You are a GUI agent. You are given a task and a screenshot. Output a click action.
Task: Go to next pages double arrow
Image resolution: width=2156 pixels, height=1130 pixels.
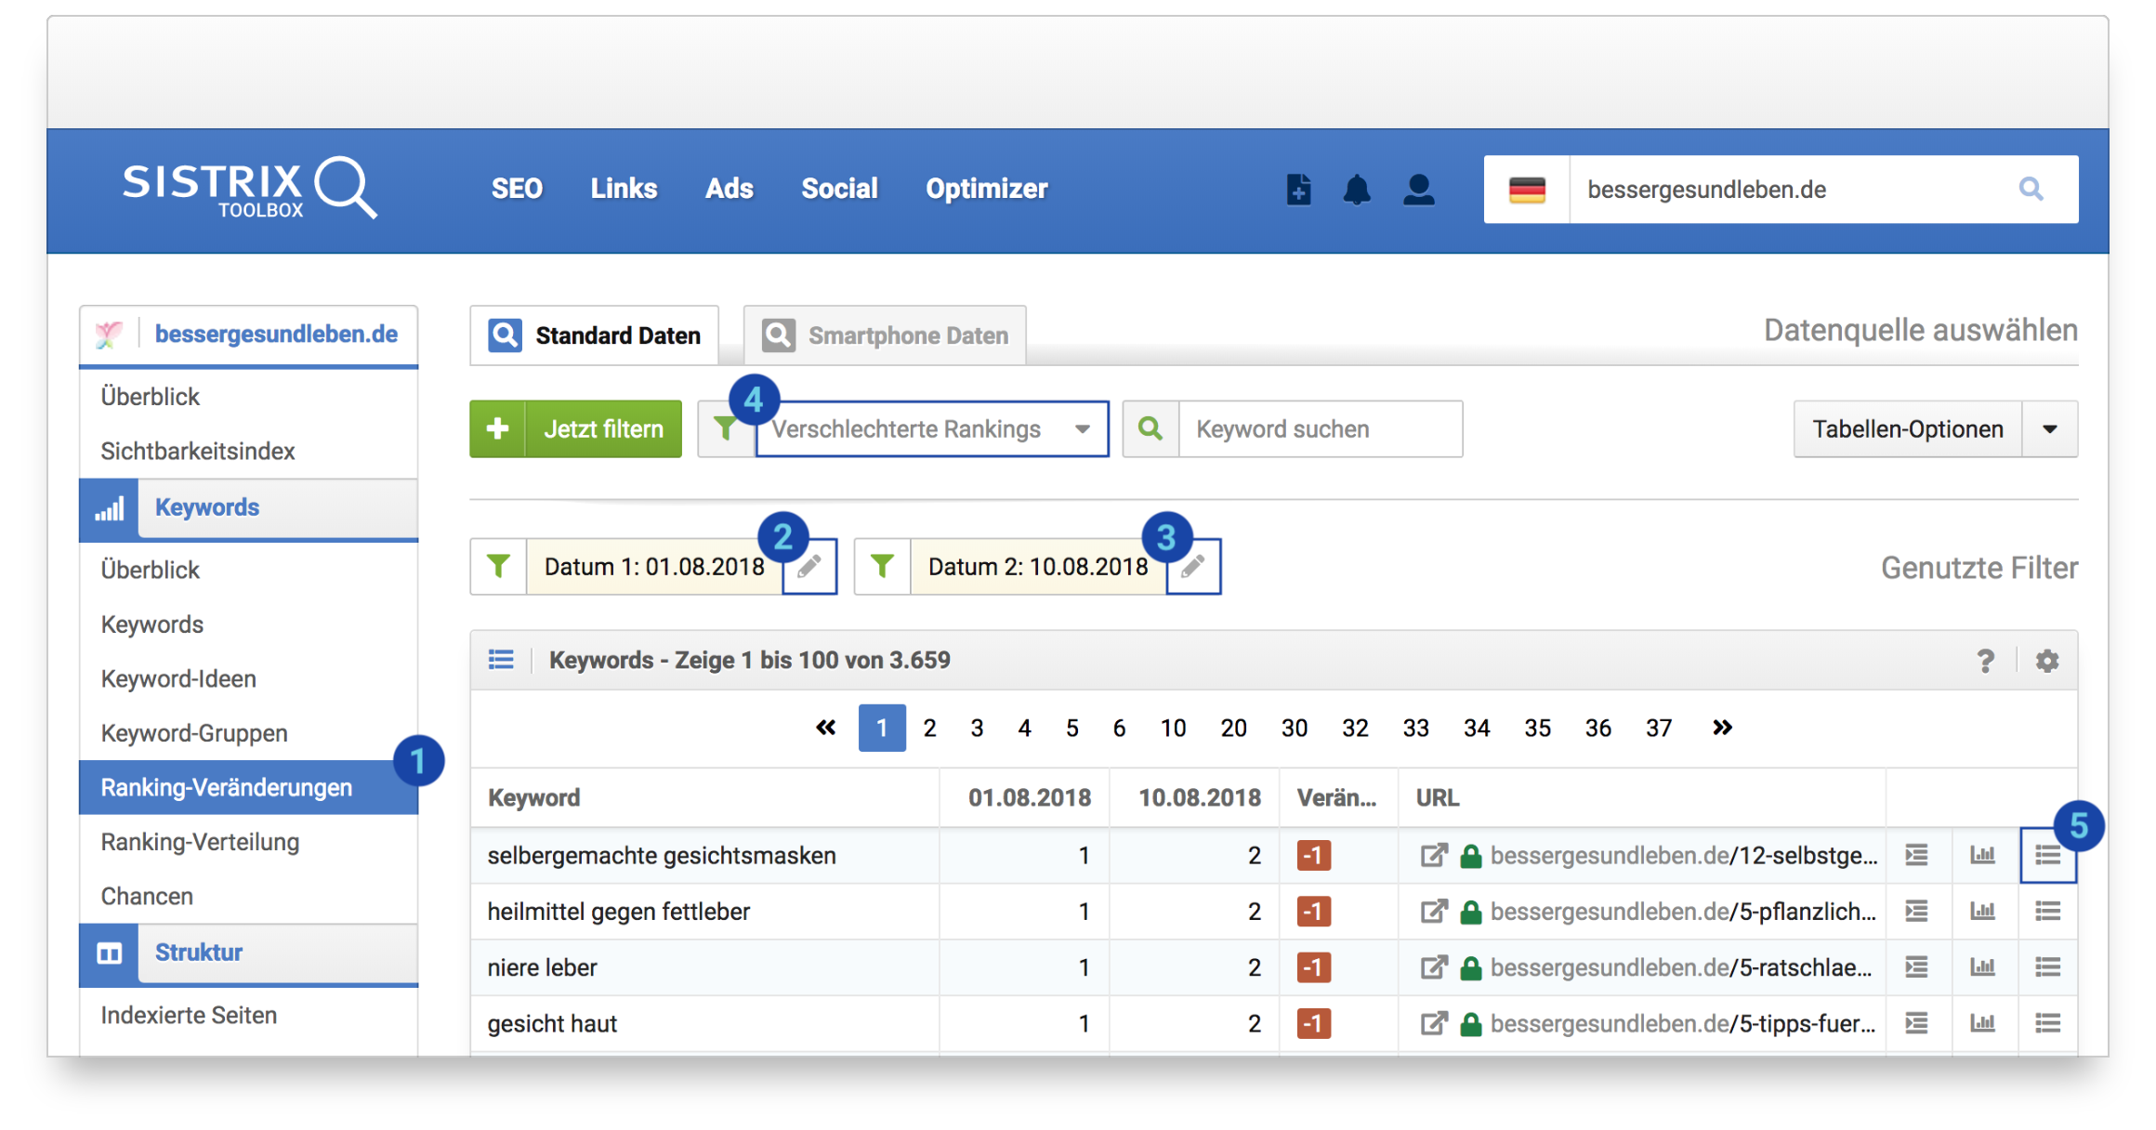coord(1722,728)
